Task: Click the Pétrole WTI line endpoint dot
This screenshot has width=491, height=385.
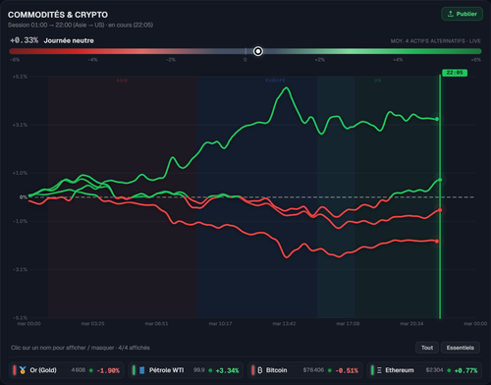Action: [x=437, y=119]
